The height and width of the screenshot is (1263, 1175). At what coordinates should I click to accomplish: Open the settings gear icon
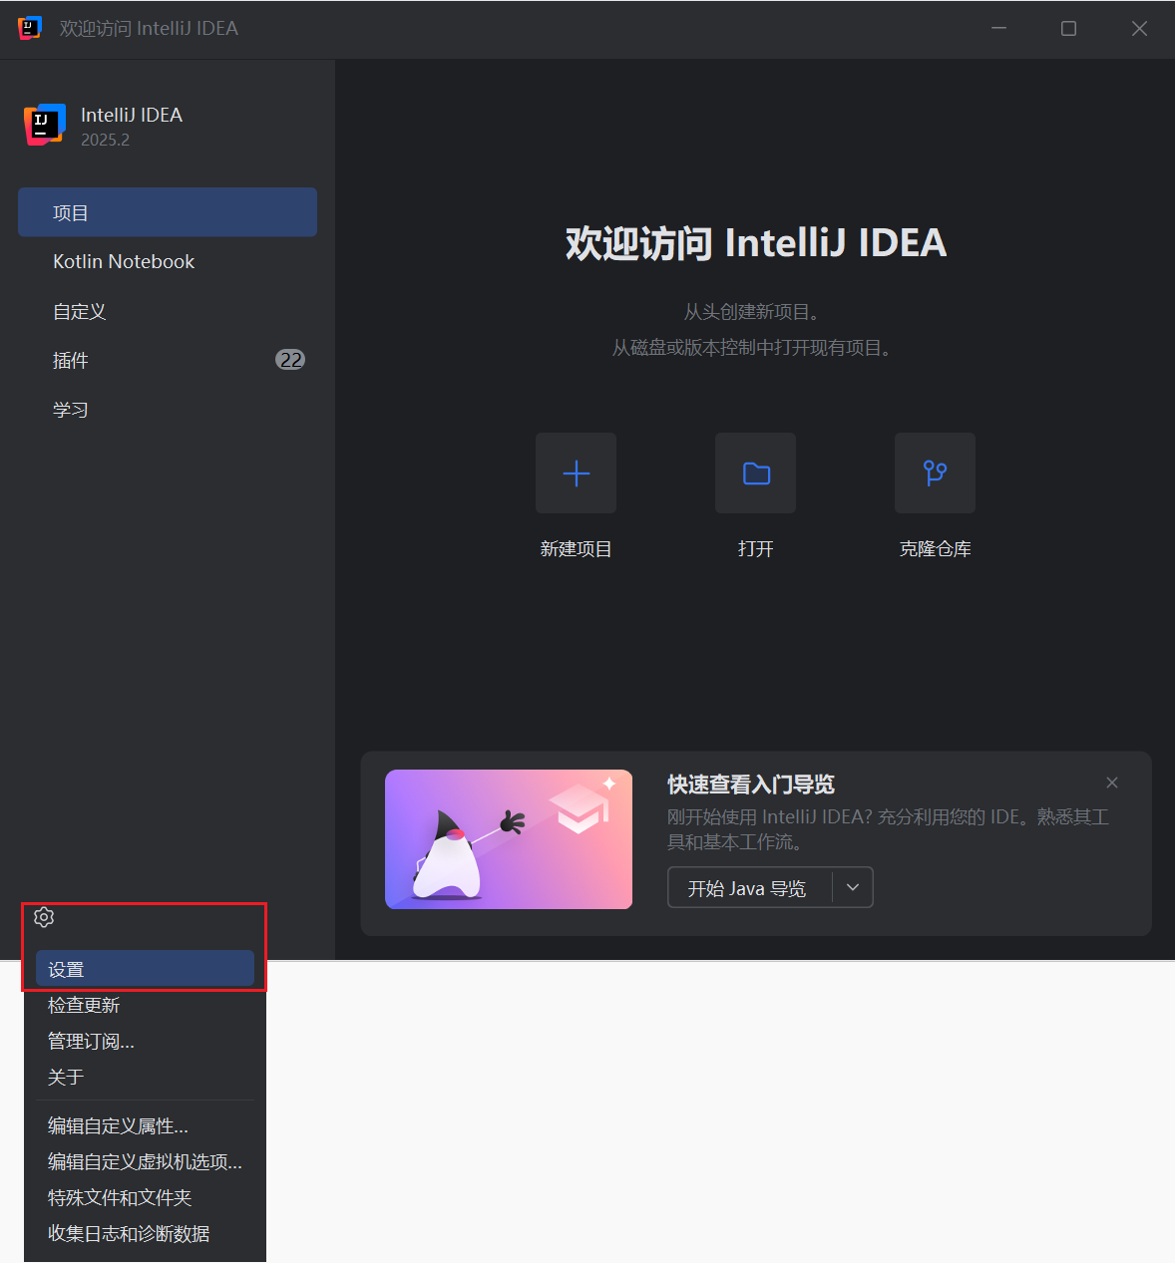click(x=44, y=917)
